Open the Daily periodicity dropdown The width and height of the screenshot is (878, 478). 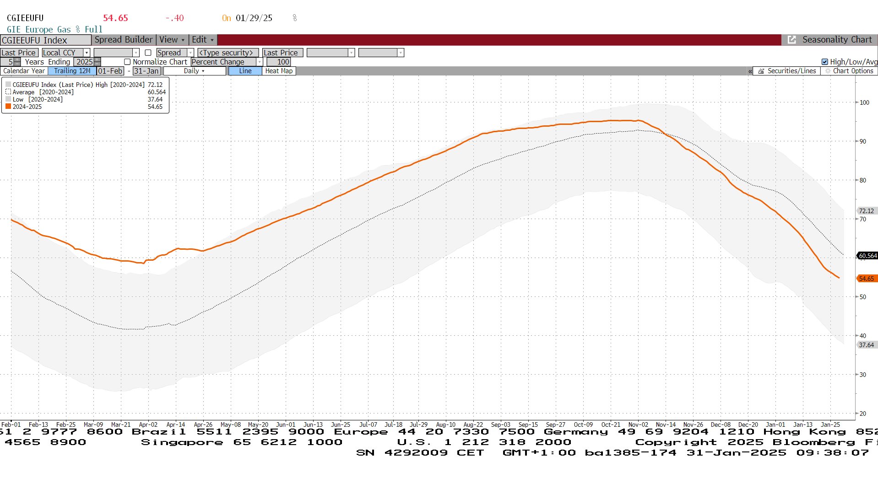click(195, 71)
